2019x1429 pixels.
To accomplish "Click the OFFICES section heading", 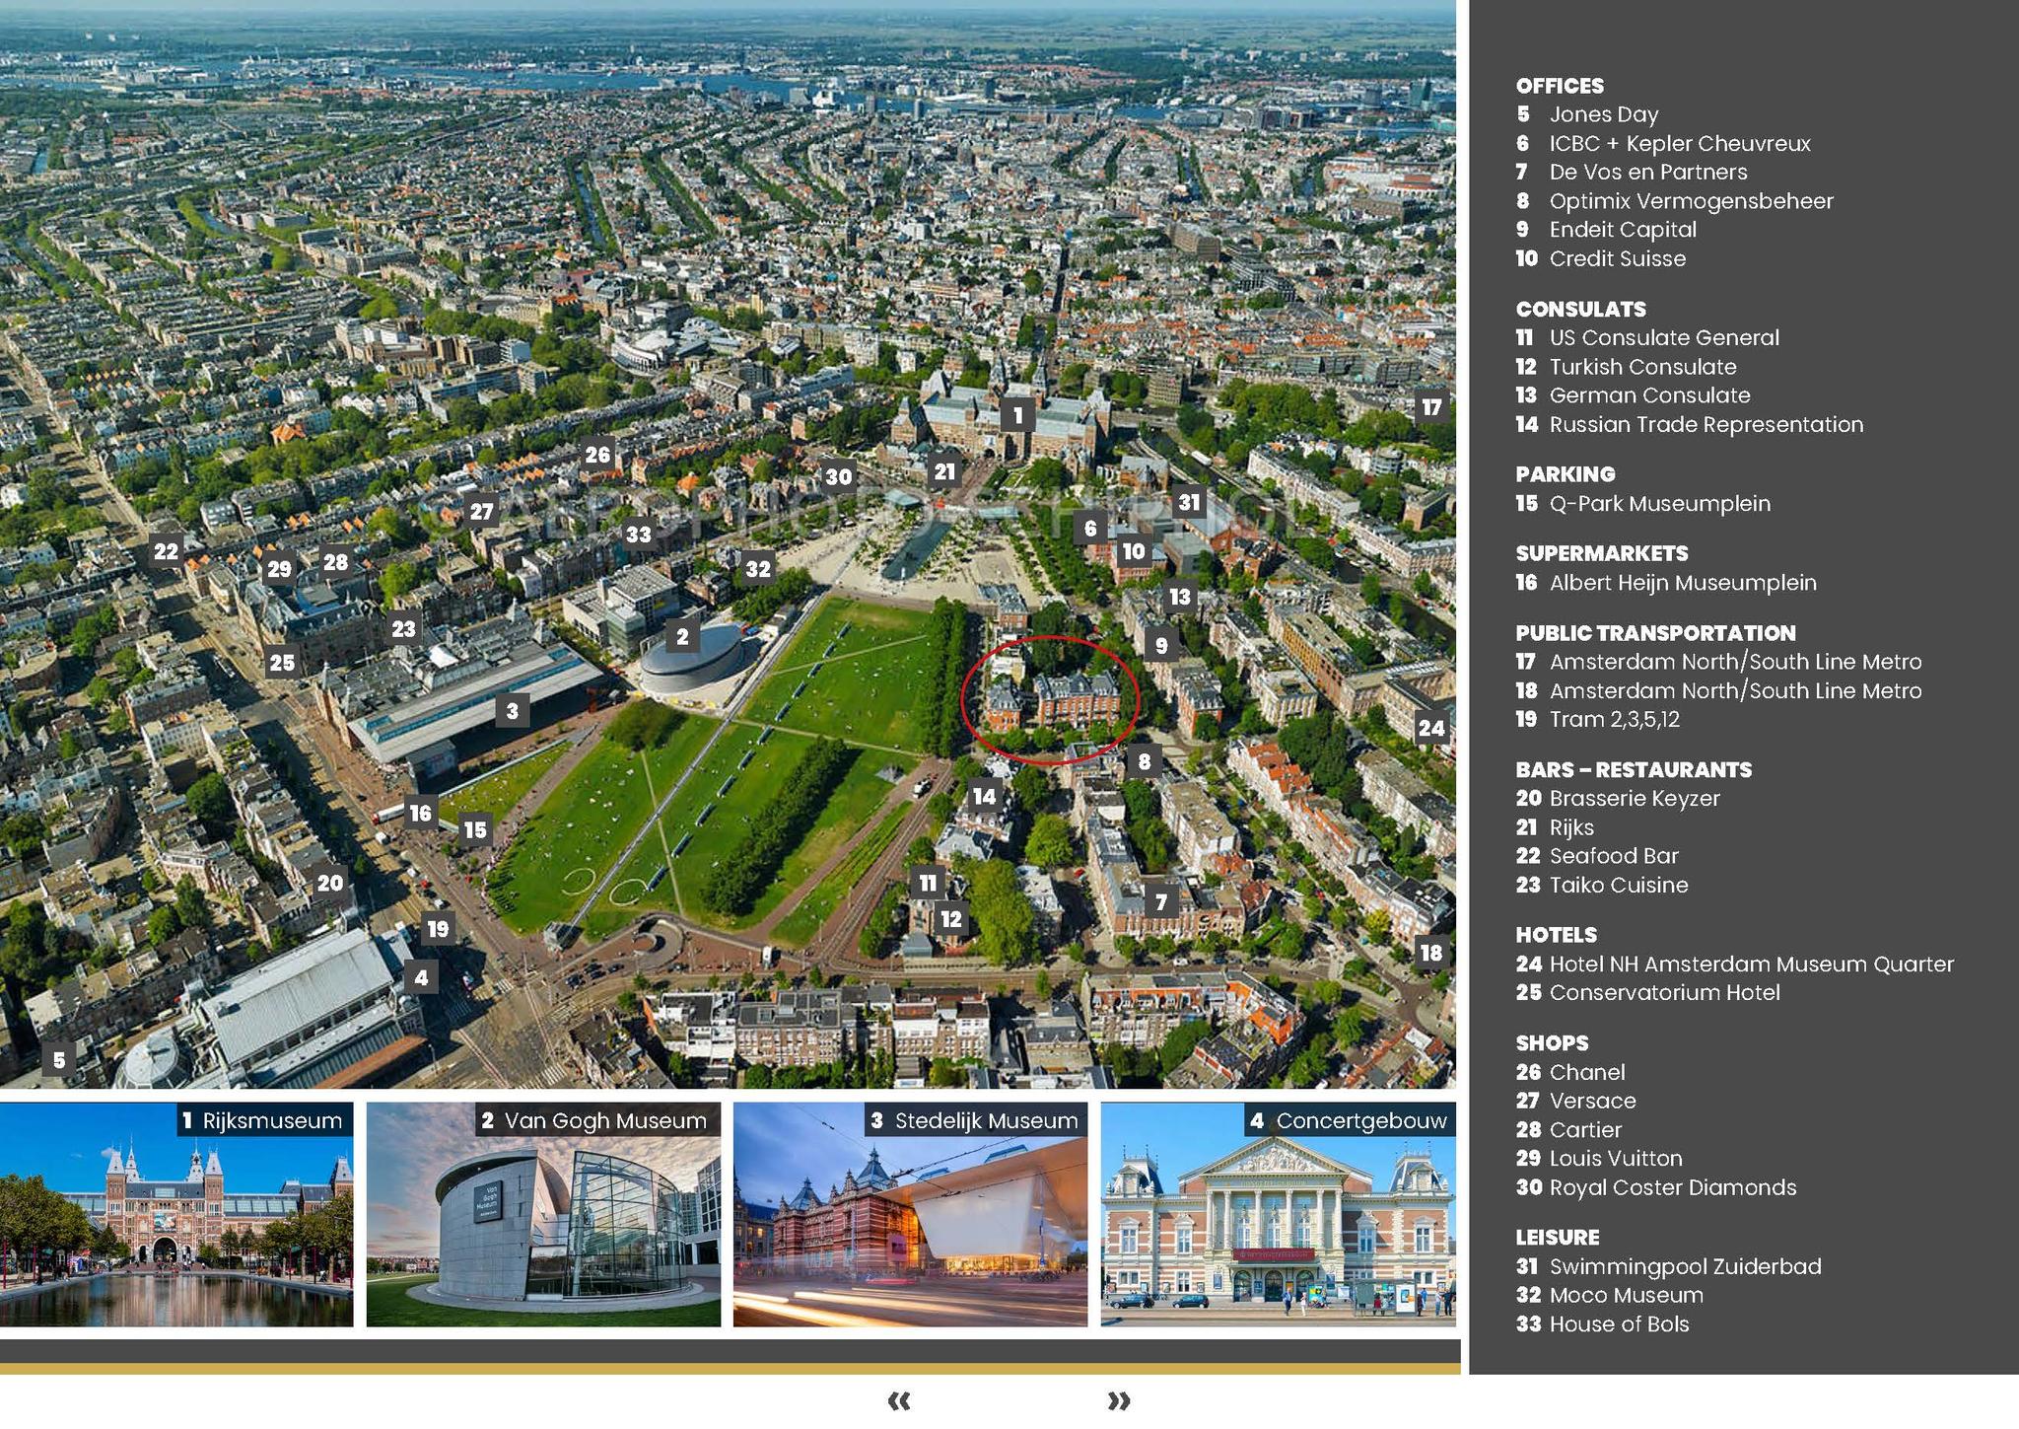I will point(1560,86).
